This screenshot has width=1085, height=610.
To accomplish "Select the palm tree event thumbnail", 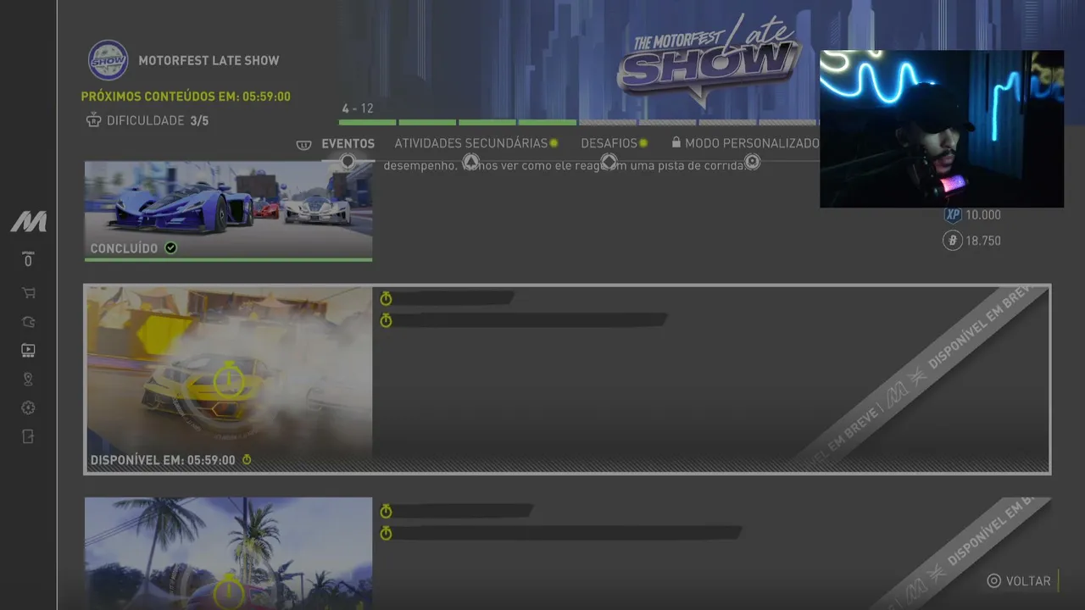I will click(228, 553).
